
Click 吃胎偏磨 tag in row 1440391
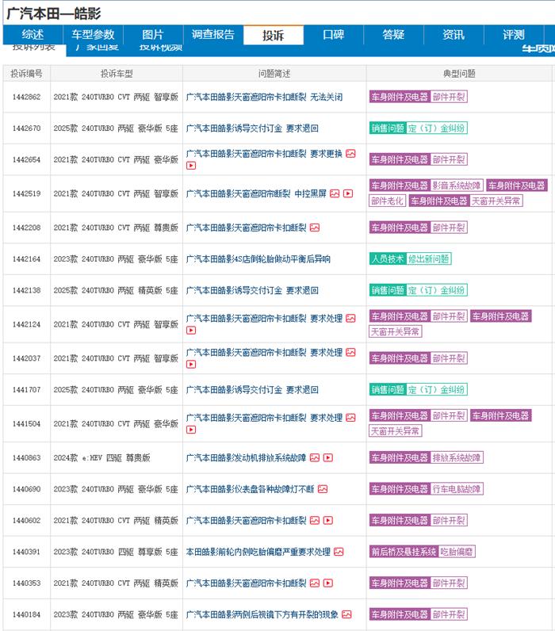coord(457,552)
